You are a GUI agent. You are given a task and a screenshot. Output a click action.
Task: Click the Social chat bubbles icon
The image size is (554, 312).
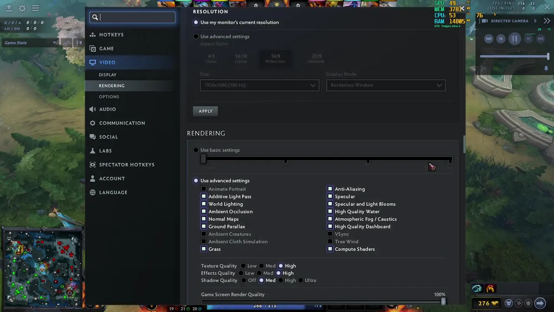(93, 137)
